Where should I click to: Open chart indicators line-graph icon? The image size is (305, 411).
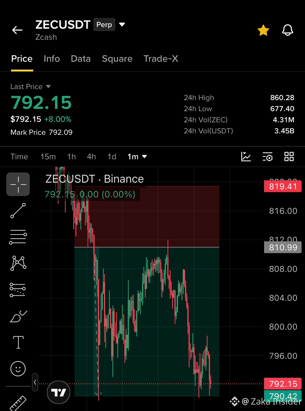[246, 157]
